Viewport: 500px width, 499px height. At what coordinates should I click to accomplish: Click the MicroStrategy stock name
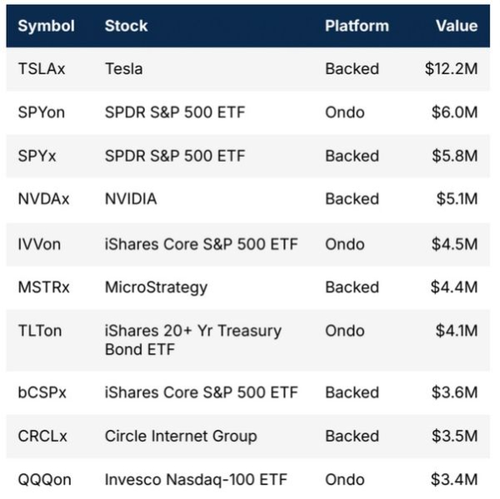click(156, 287)
